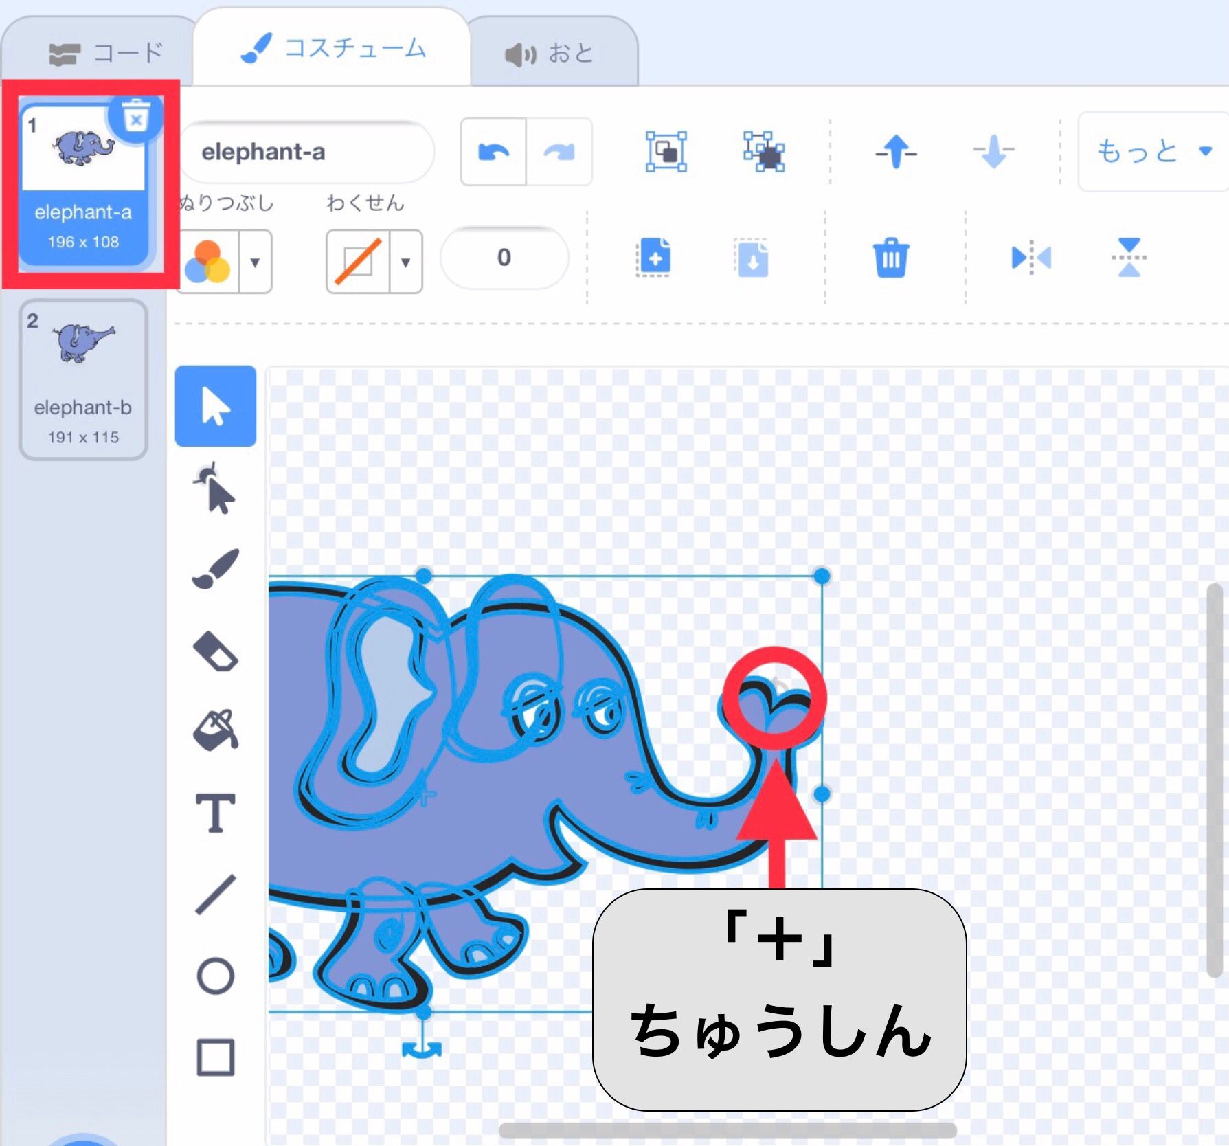Click the Ungroup objects icon
The image size is (1229, 1146).
pyautogui.click(x=763, y=151)
